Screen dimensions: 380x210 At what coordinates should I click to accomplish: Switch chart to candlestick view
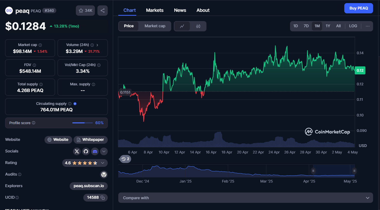(198, 26)
